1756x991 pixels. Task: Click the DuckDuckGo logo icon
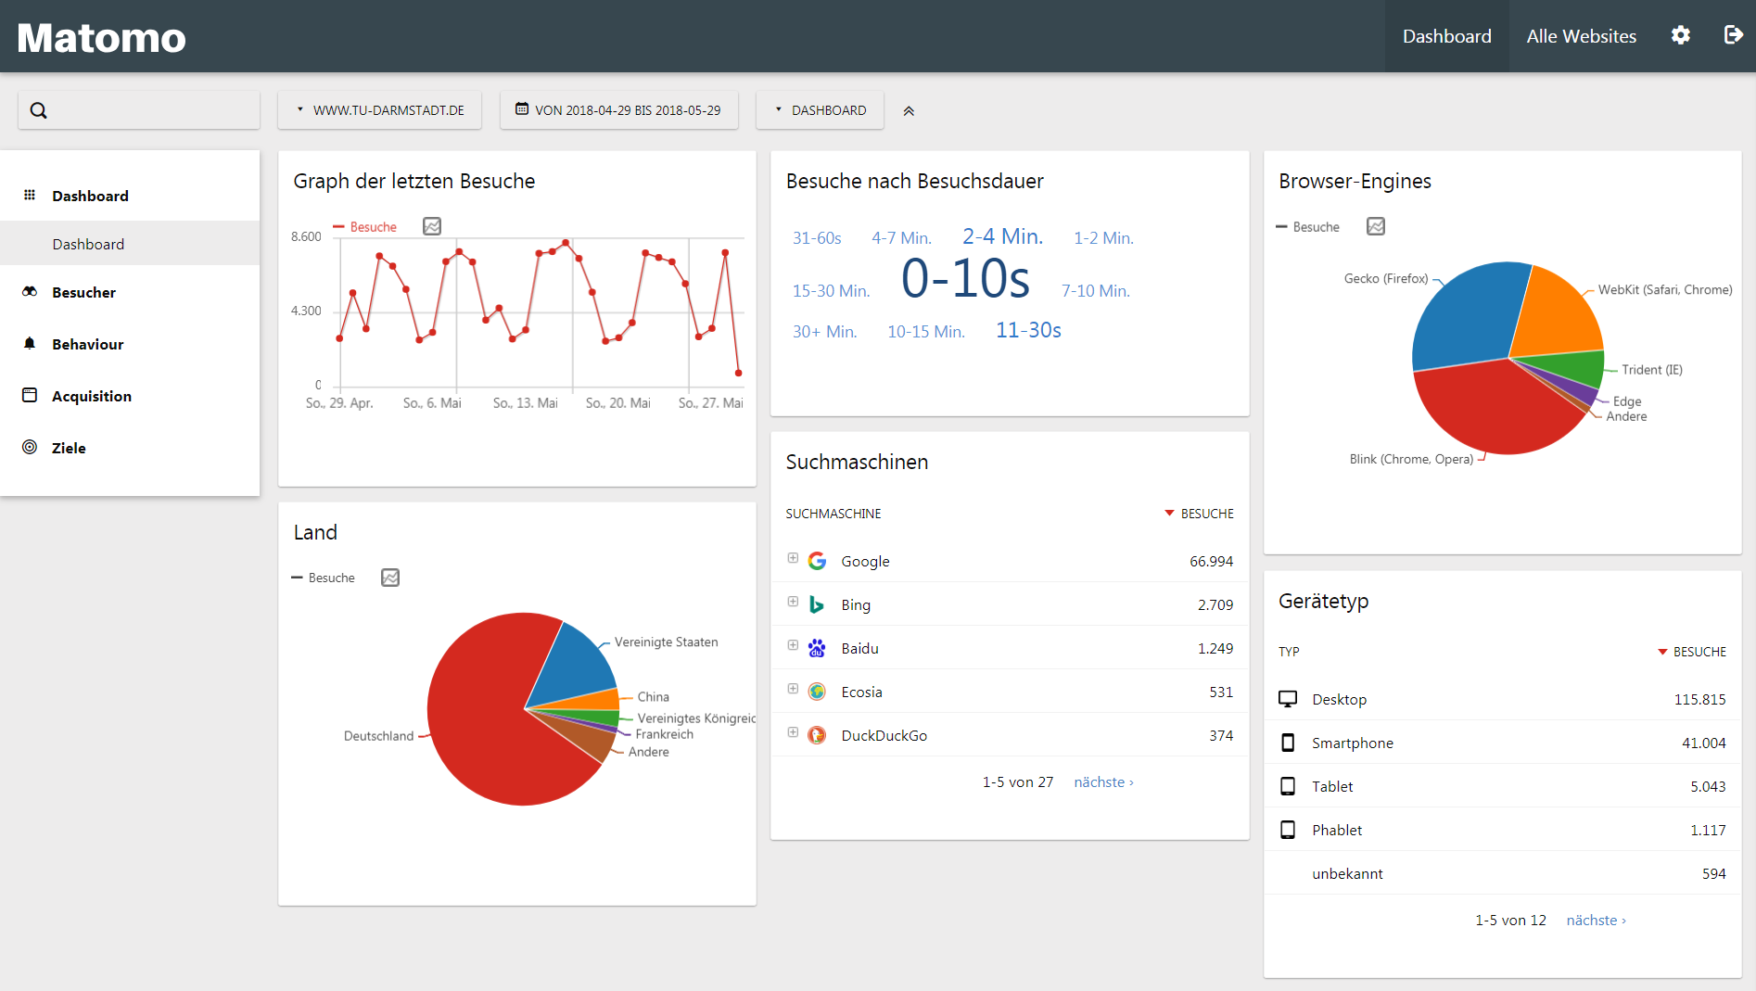[x=817, y=735]
